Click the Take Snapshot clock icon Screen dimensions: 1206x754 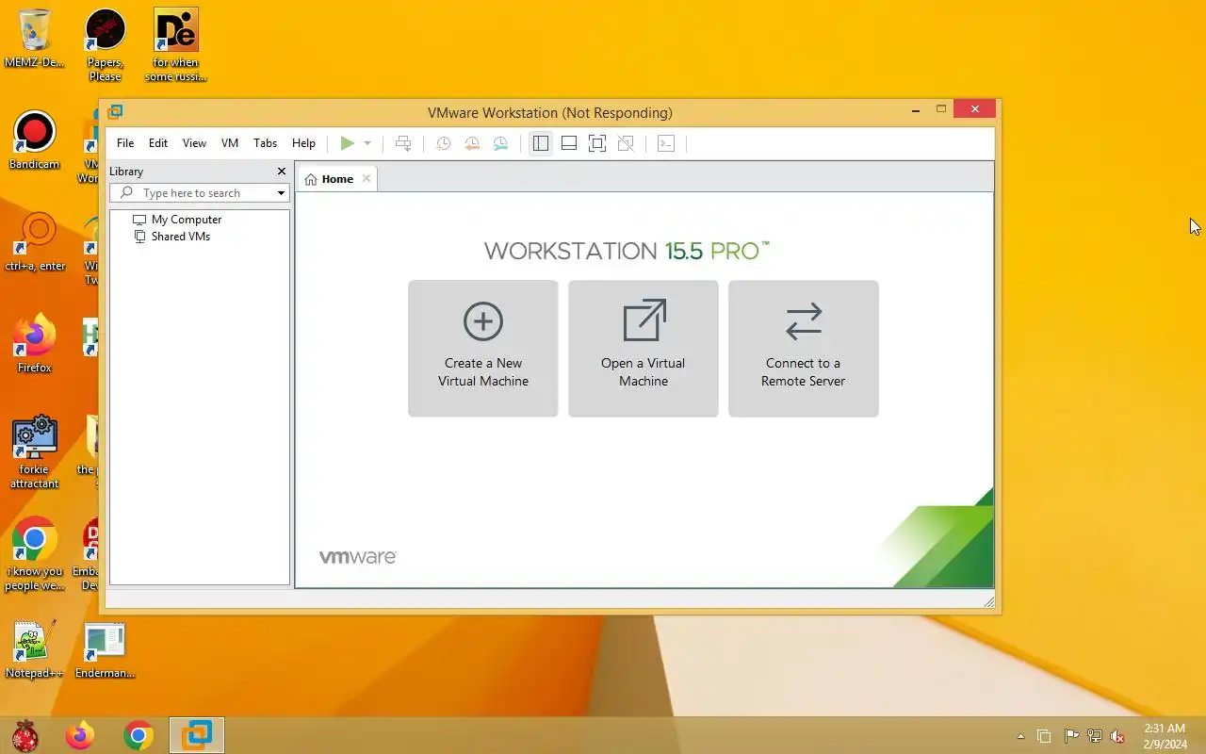(443, 143)
